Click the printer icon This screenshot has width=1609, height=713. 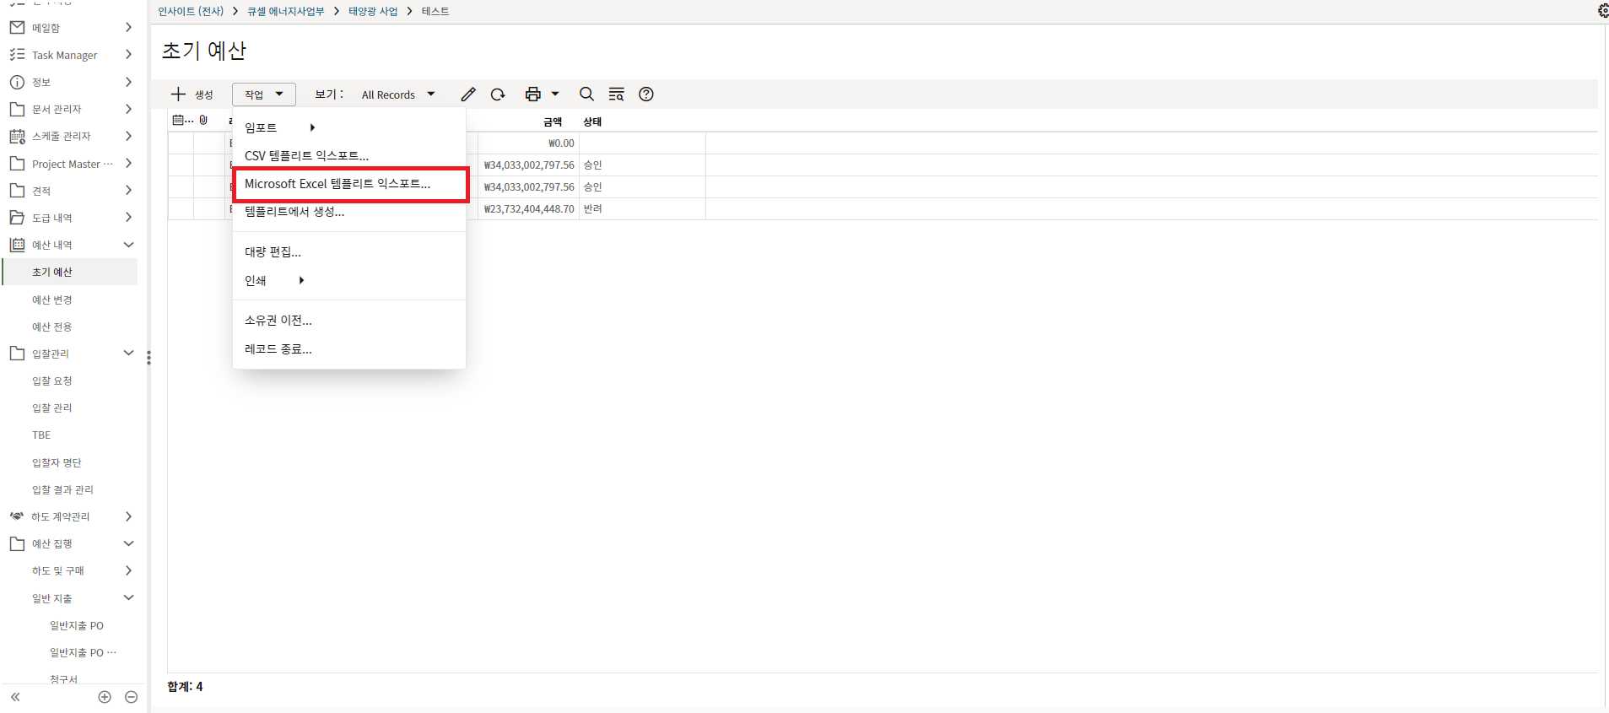tap(532, 95)
